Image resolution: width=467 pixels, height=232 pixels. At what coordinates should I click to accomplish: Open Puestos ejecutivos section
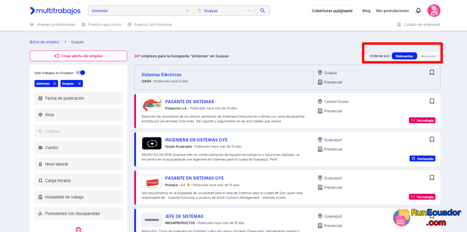click(102, 25)
